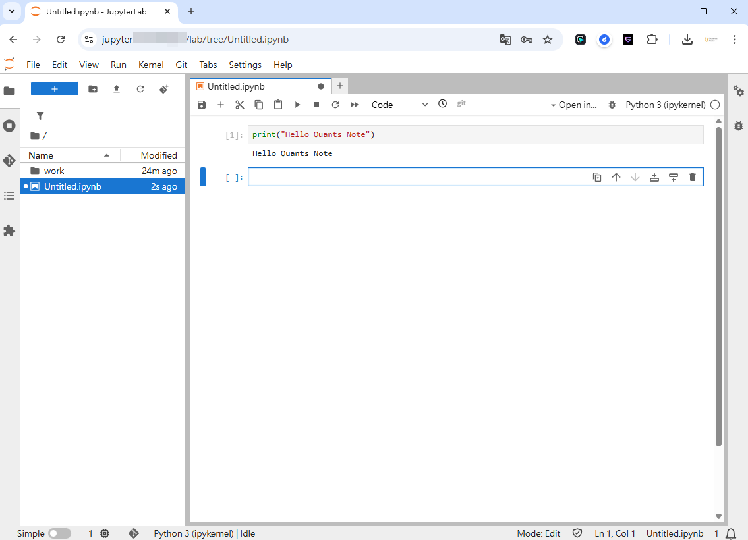Viewport: 748px width, 540px height.
Task: Cut the selected cell with scissors icon
Action: pos(239,105)
